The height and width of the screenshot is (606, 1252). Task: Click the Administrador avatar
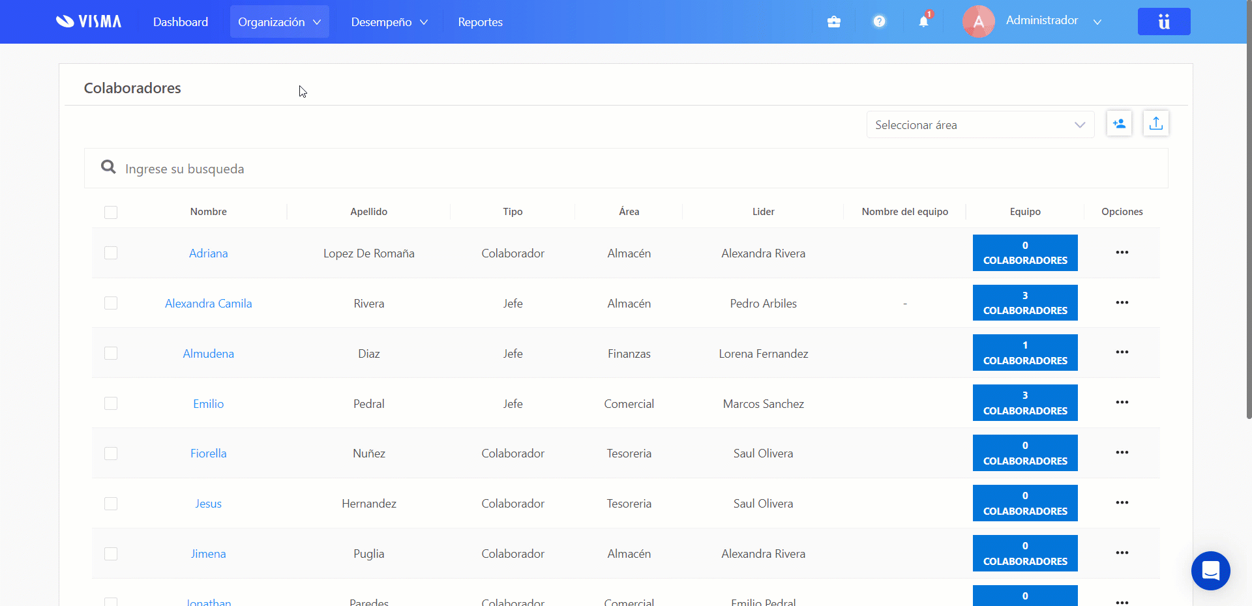click(978, 22)
